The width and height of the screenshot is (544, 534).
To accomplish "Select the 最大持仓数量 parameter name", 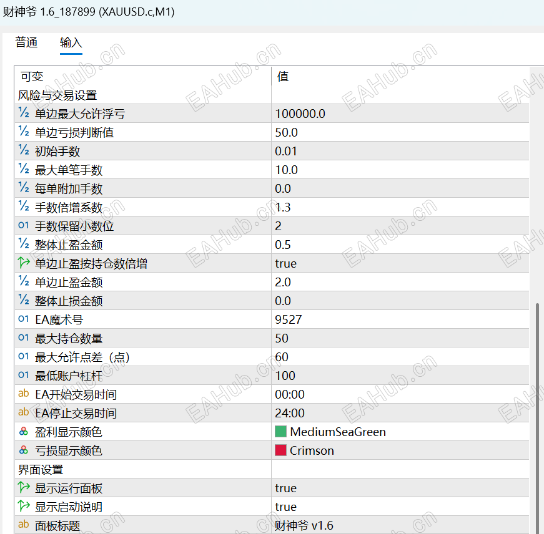I will coord(69,339).
